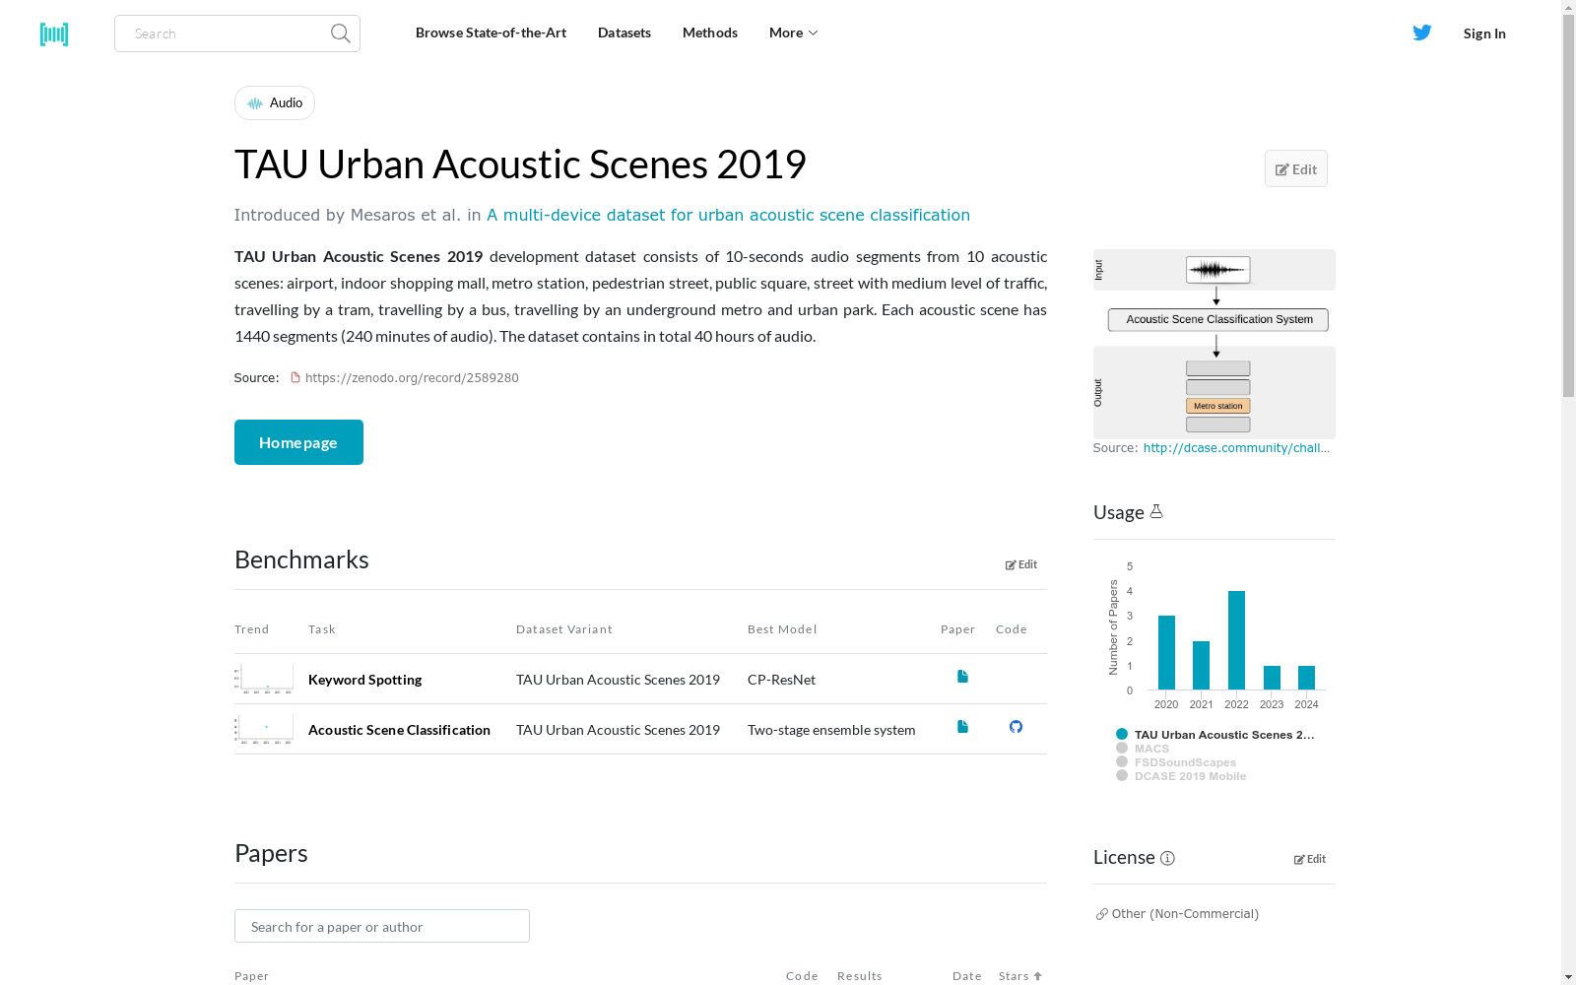
Task: Open the More dropdown menu
Action: point(792,33)
